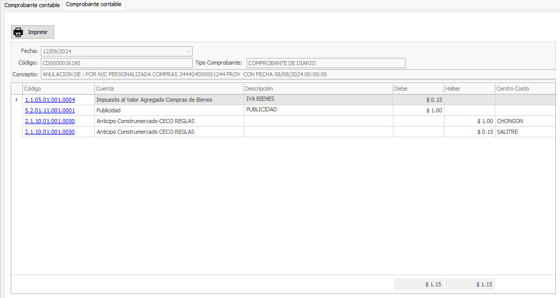
Task: Open the account code link in the SALITRE row
Action: point(50,132)
